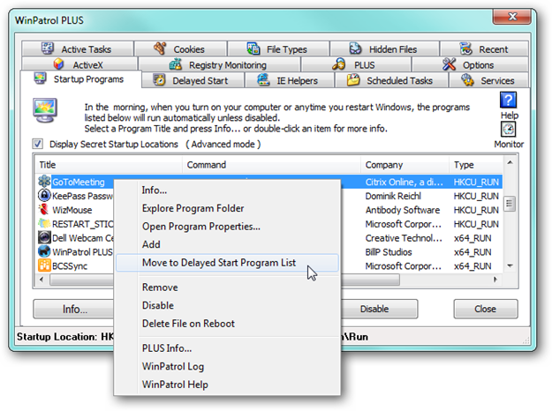The width and height of the screenshot is (552, 411).
Task: Click the Creative Technol... company cell
Action: click(x=404, y=238)
